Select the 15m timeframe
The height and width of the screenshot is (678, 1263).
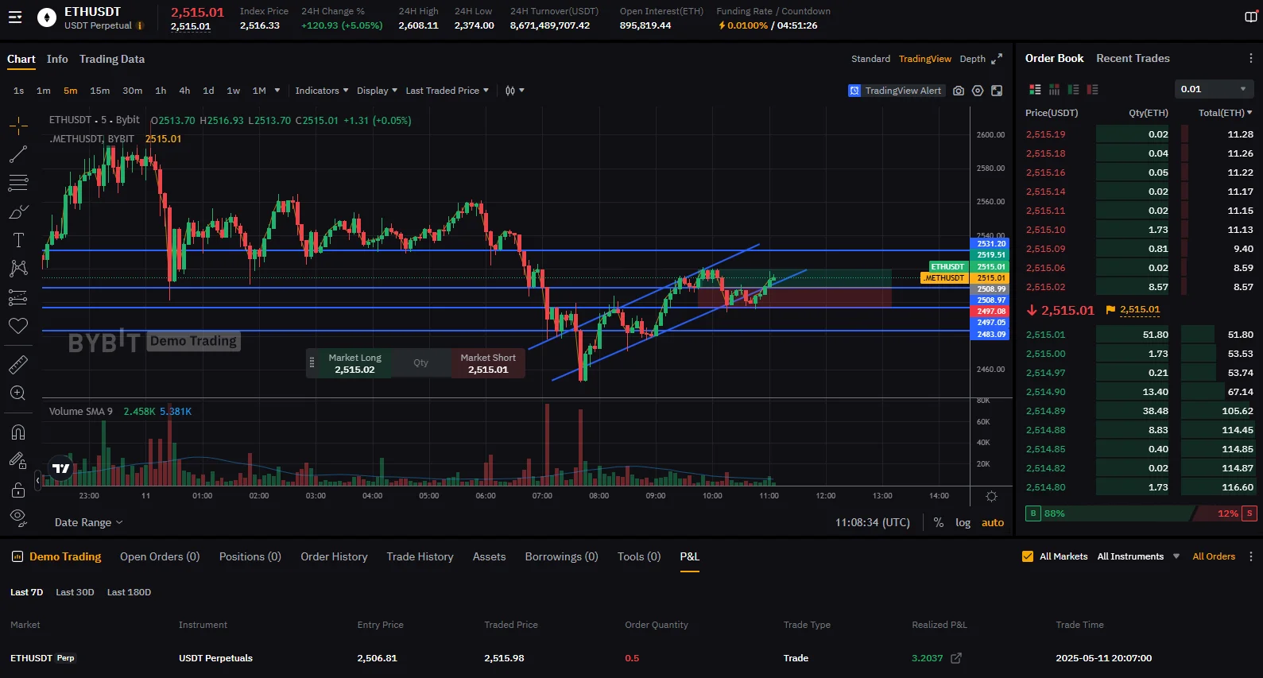[100, 91]
